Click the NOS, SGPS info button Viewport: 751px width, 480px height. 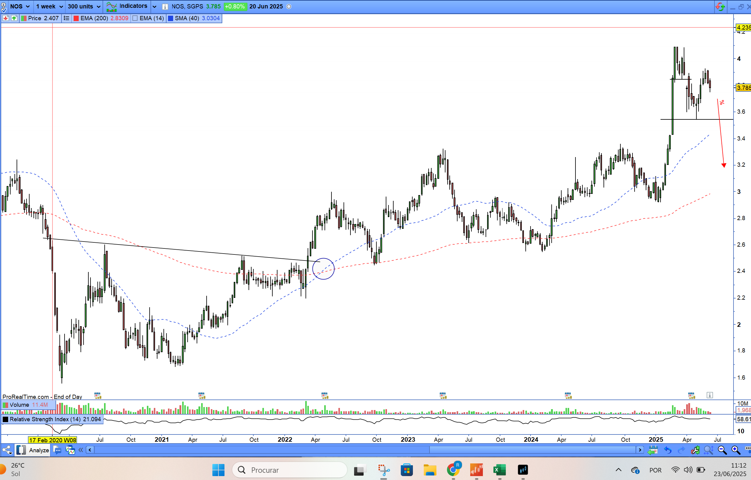click(x=165, y=7)
